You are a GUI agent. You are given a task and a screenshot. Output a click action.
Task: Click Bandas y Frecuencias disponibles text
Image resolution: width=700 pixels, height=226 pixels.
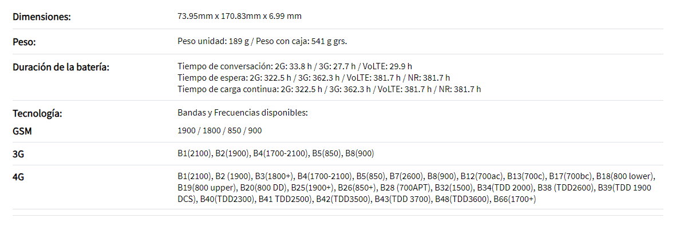243,113
